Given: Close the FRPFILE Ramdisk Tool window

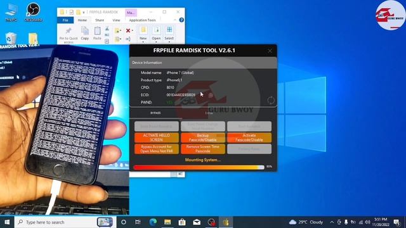Looking at the screenshot, I should (x=270, y=51).
